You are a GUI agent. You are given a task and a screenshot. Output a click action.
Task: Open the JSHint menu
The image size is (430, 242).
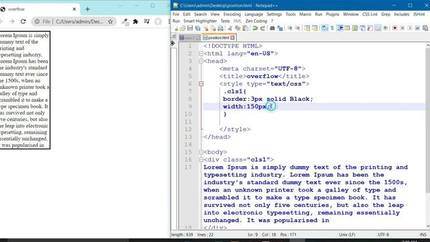point(419,14)
